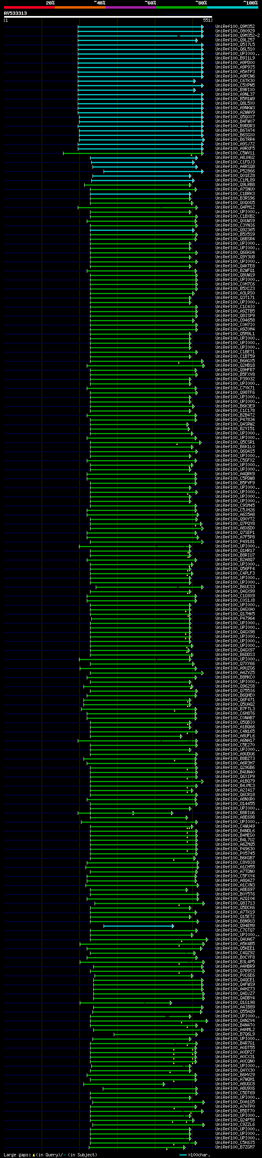This screenshot has width=262, height=1158.
Task: Select hit UniRef100_Q5CSR1
Action: click(x=235, y=442)
